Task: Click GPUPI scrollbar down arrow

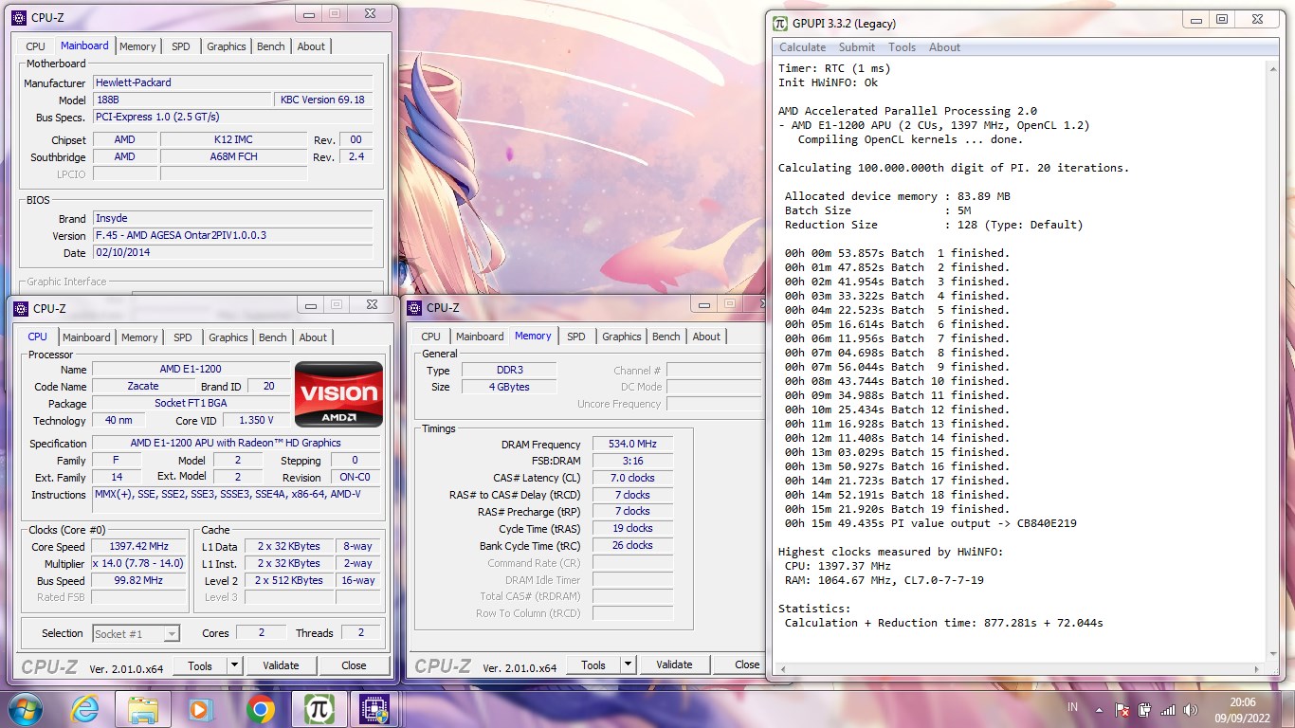Action: [x=1271, y=654]
